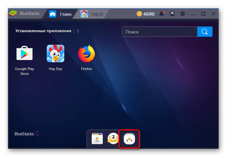227x157 pixels.
Task: Click the Google Play Store label
Action: [24, 71]
